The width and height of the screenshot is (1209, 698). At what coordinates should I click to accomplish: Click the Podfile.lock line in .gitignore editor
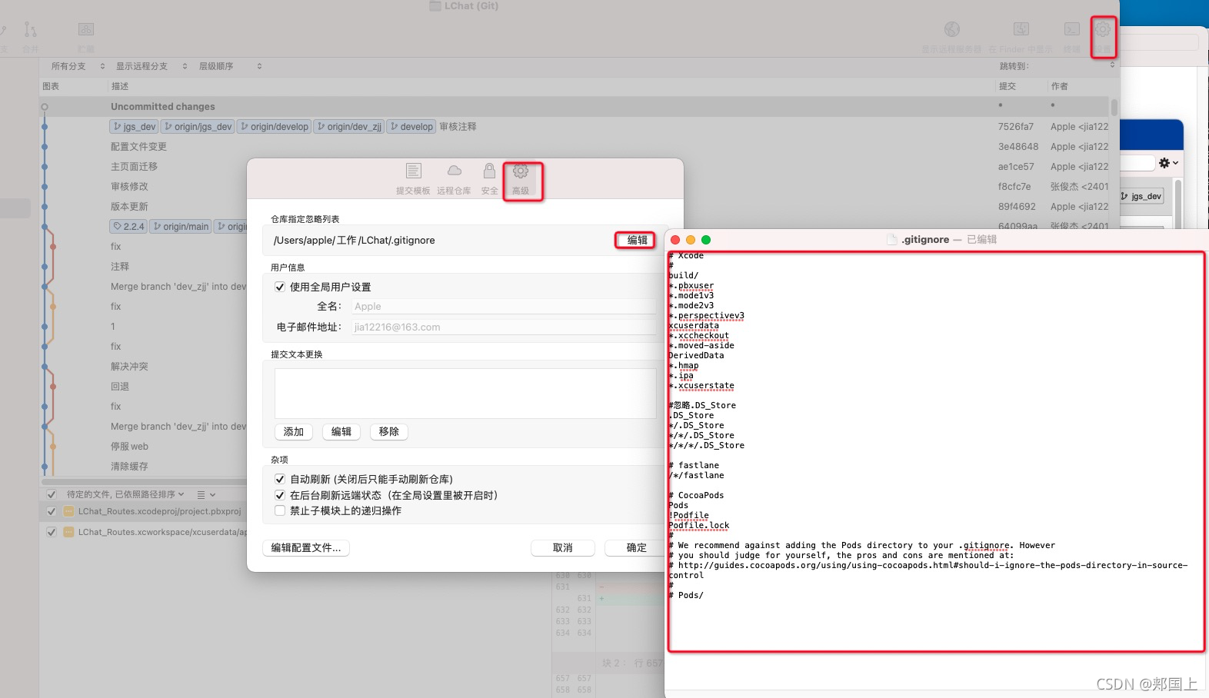tap(699, 526)
